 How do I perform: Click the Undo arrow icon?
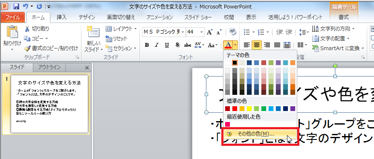click(26, 6)
